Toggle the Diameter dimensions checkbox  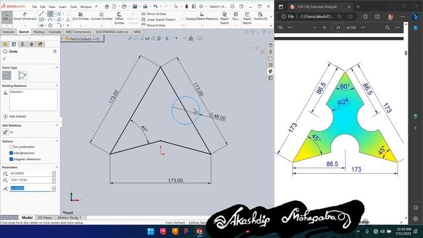(x=11, y=159)
